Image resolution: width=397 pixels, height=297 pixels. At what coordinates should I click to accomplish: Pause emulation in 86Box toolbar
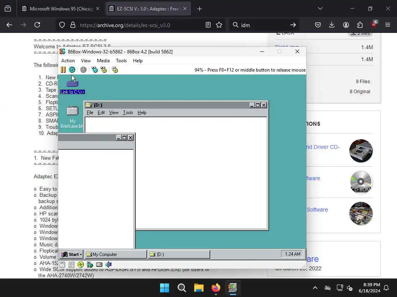(x=63, y=70)
